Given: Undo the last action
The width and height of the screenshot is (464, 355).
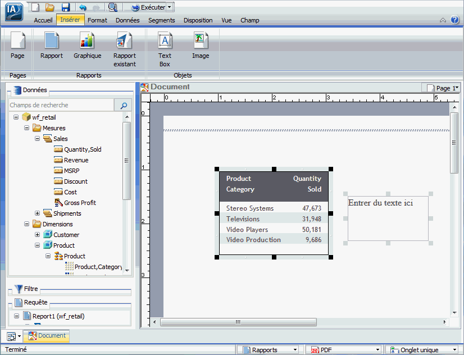Looking at the screenshot, I should tap(83, 7).
